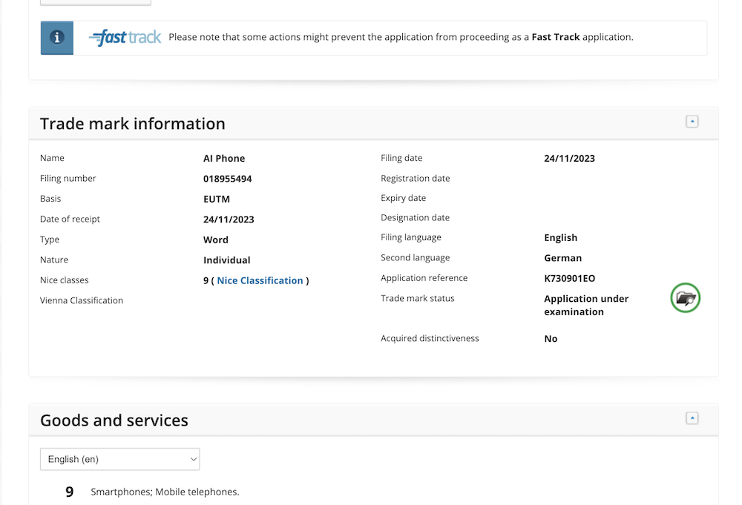Click the partially visible button at top
Screen dimensions: 742x505
[95, 2]
